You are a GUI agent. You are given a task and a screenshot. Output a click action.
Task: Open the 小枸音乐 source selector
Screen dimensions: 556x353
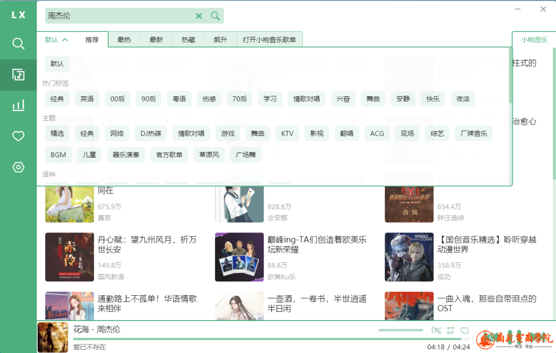534,40
